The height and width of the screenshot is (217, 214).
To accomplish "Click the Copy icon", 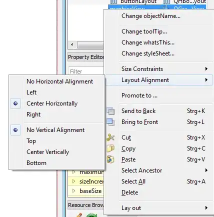I will coord(110,148).
